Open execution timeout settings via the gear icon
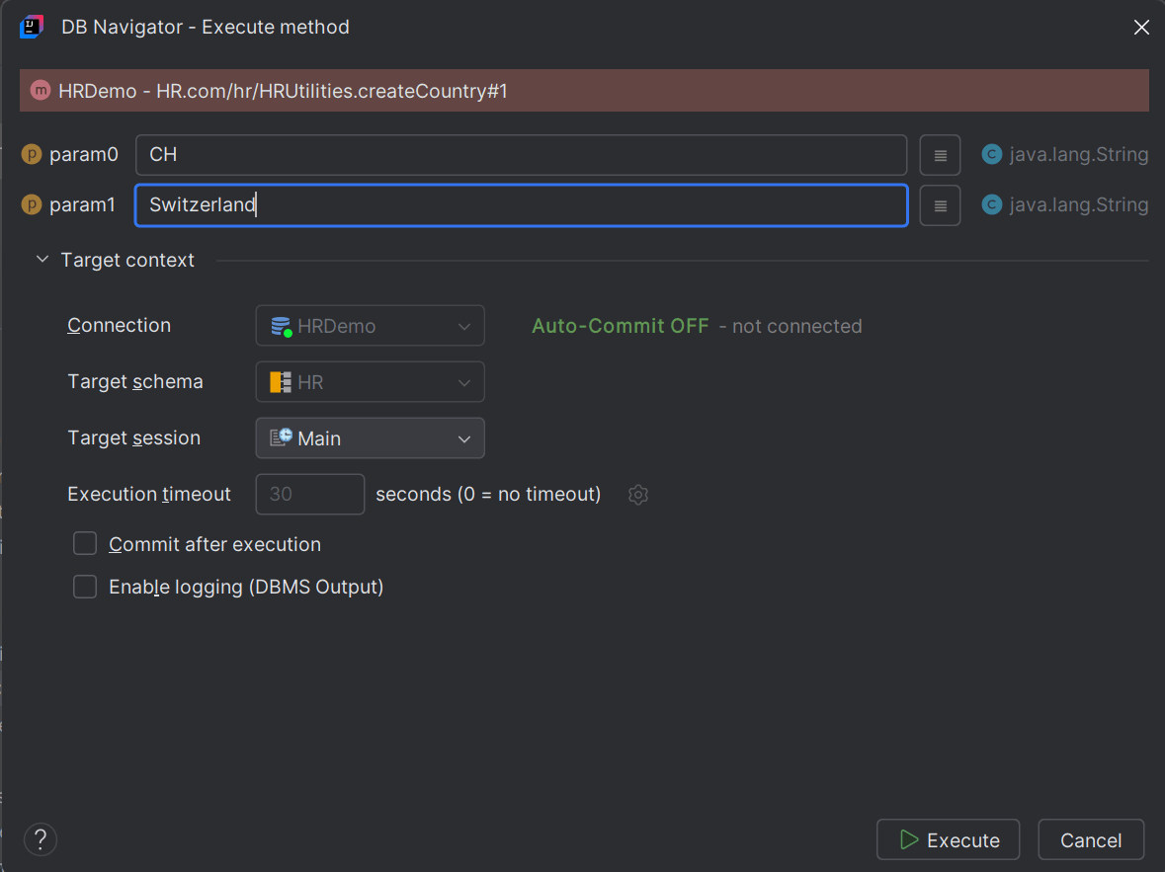 pos(637,494)
